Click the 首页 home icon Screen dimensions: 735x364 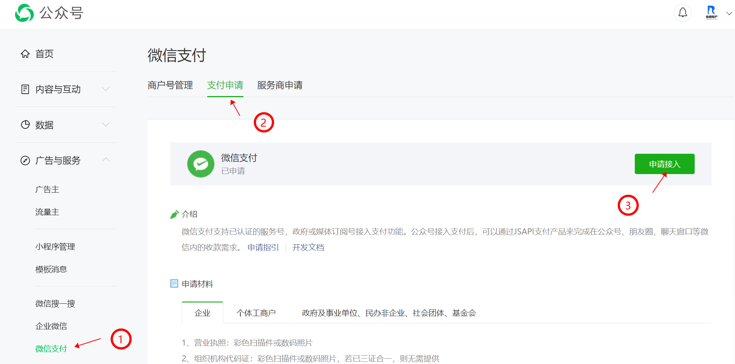(25, 54)
